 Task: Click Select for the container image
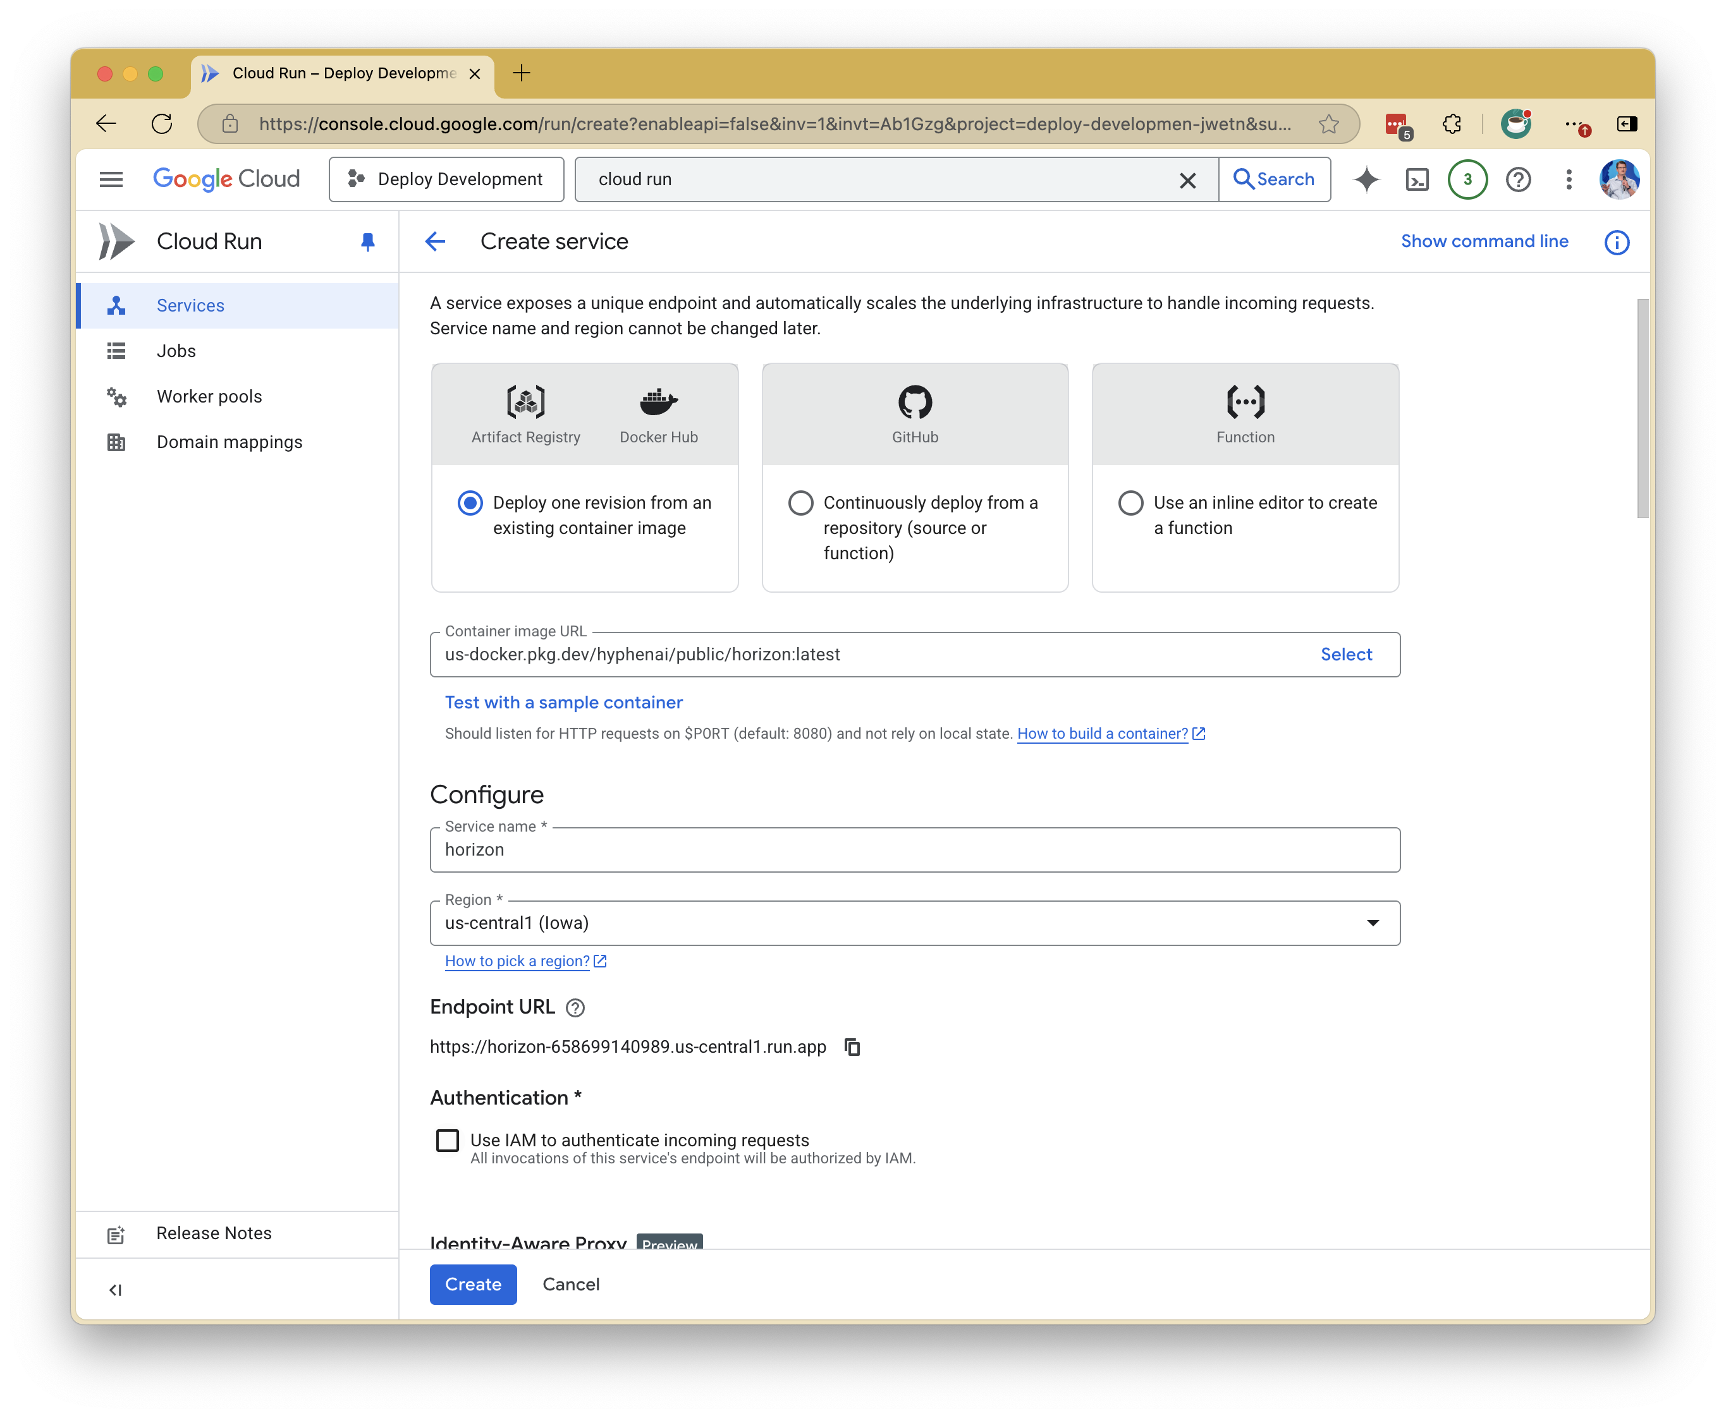1346,654
